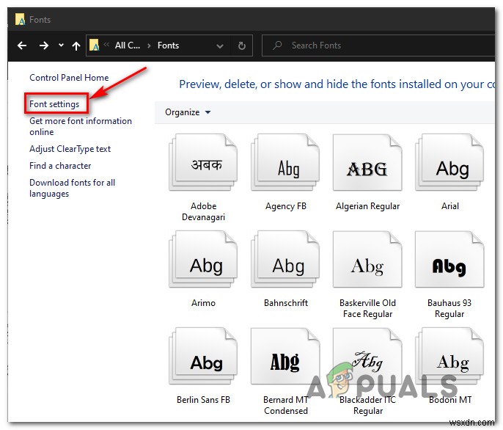This screenshot has width=503, height=430.
Task: Select the Bahnschrift font icon
Action: tap(285, 260)
